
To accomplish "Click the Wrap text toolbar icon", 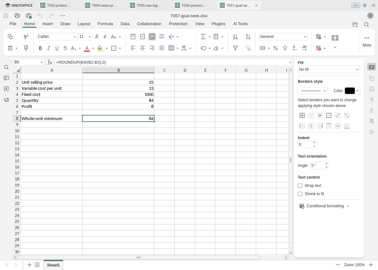I will [x=162, y=37].
